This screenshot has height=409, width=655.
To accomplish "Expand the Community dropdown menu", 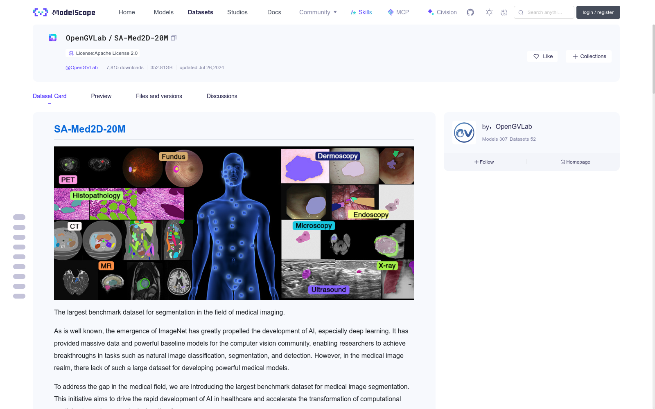I will [x=318, y=12].
